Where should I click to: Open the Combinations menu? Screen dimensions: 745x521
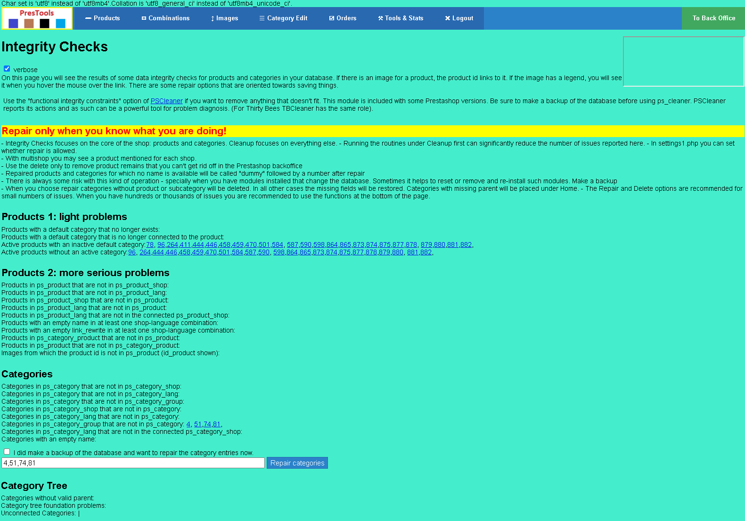pyautogui.click(x=165, y=18)
